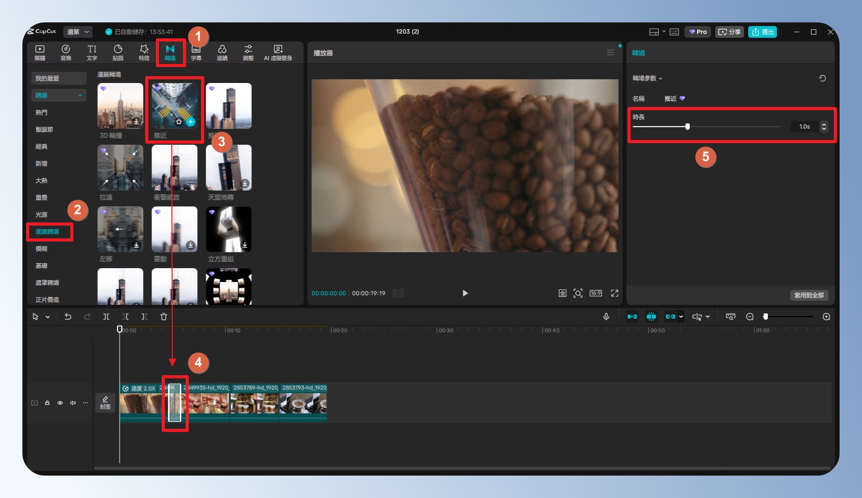Click the undo arrow in timeline toolbar
This screenshot has width=862, height=498.
[68, 317]
